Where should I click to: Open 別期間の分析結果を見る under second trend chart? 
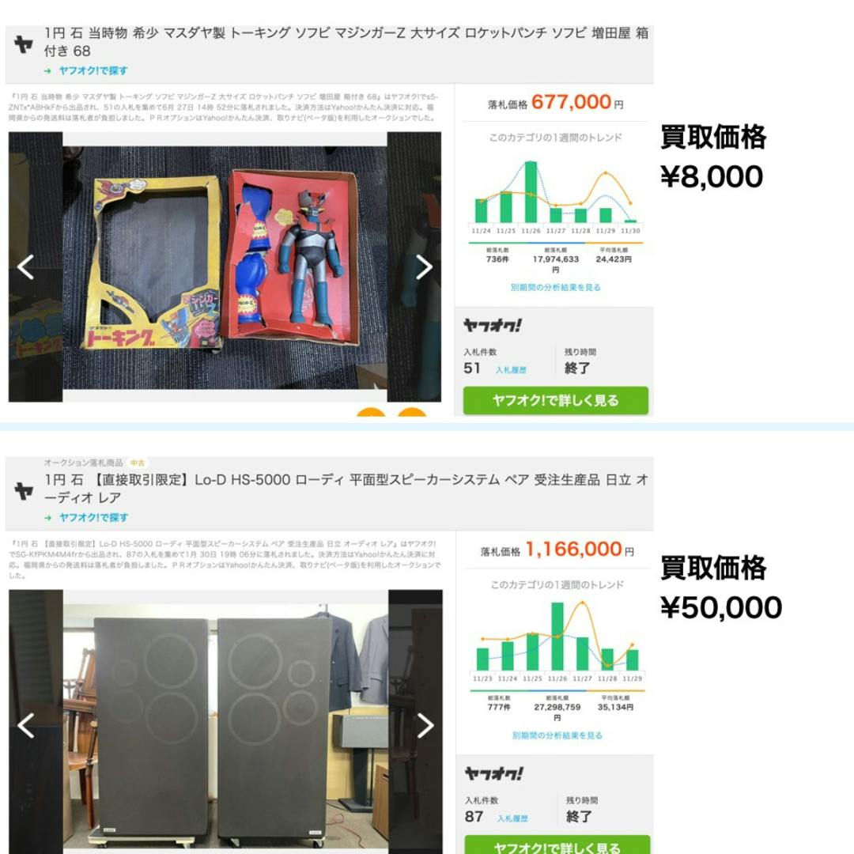[x=557, y=736]
